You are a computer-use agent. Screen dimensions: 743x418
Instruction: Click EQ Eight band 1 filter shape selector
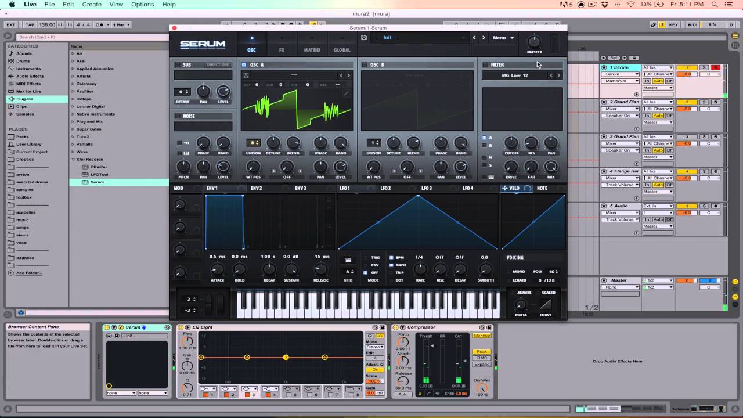pos(207,389)
